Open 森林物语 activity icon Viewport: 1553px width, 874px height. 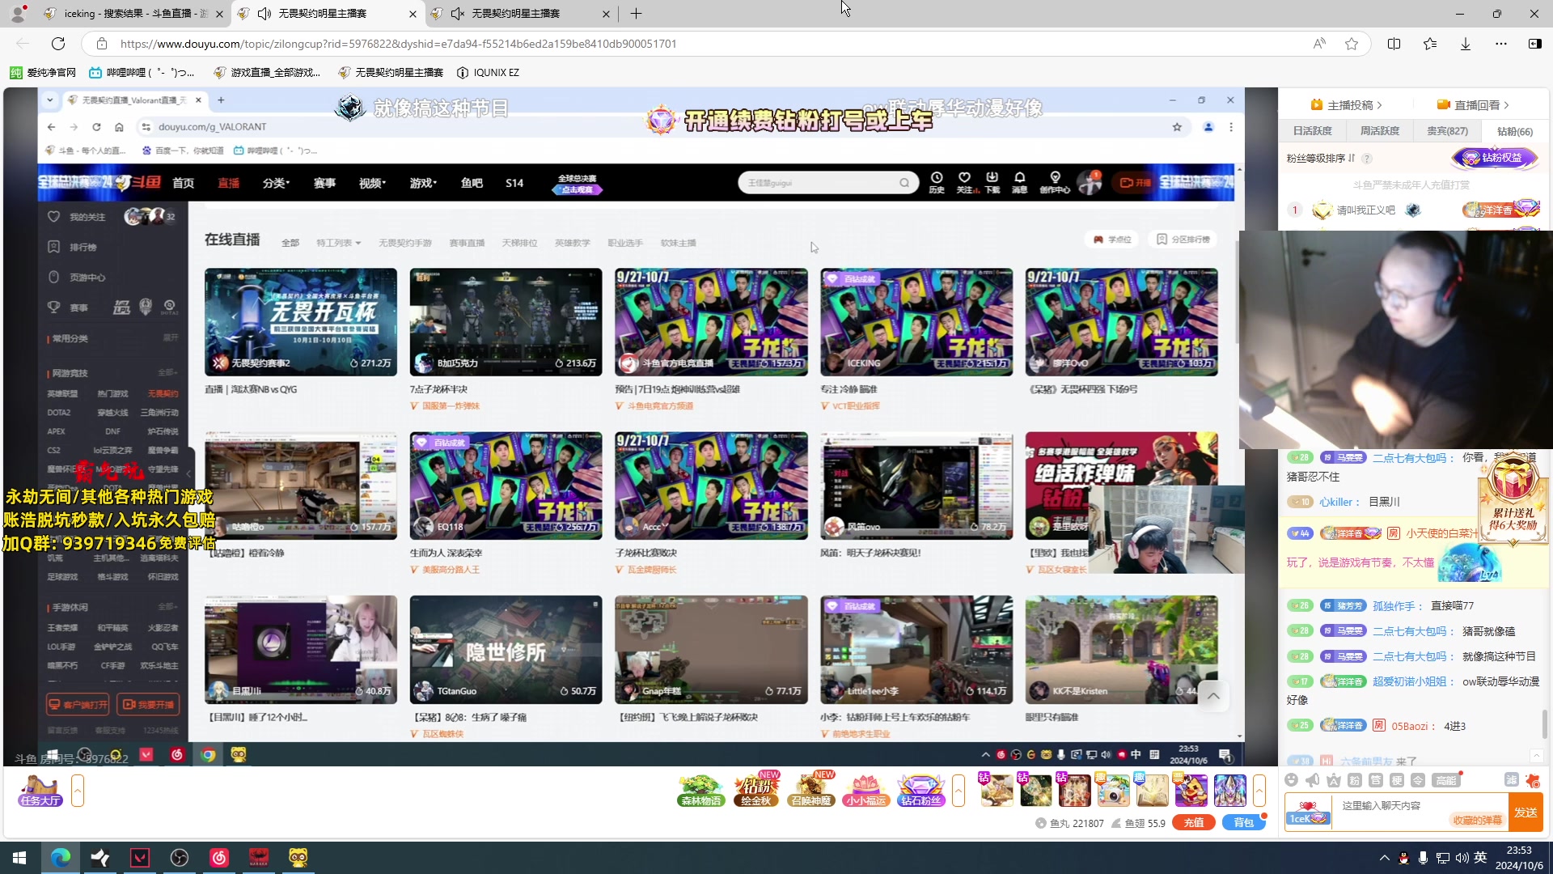(x=700, y=791)
